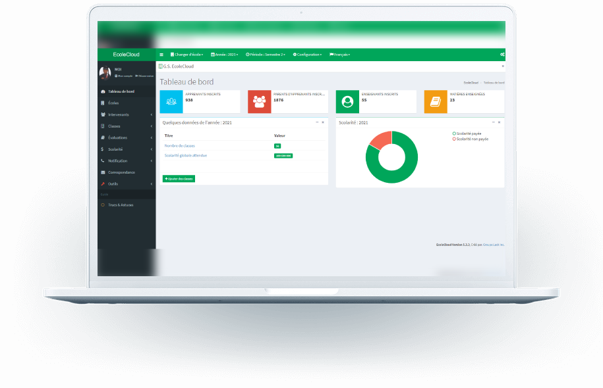Screen dimensions: 603x388
Task: Toggle the sidebar with the hamburger icon
Action: (x=161, y=55)
